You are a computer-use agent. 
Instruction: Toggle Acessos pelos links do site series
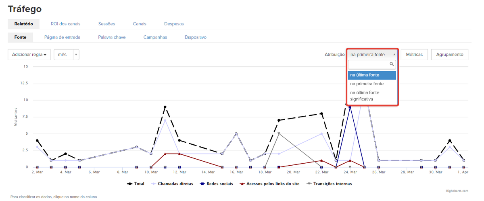click(x=269, y=184)
